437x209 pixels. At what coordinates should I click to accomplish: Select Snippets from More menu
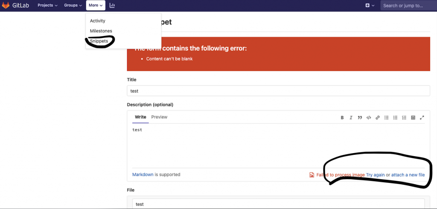tap(99, 41)
